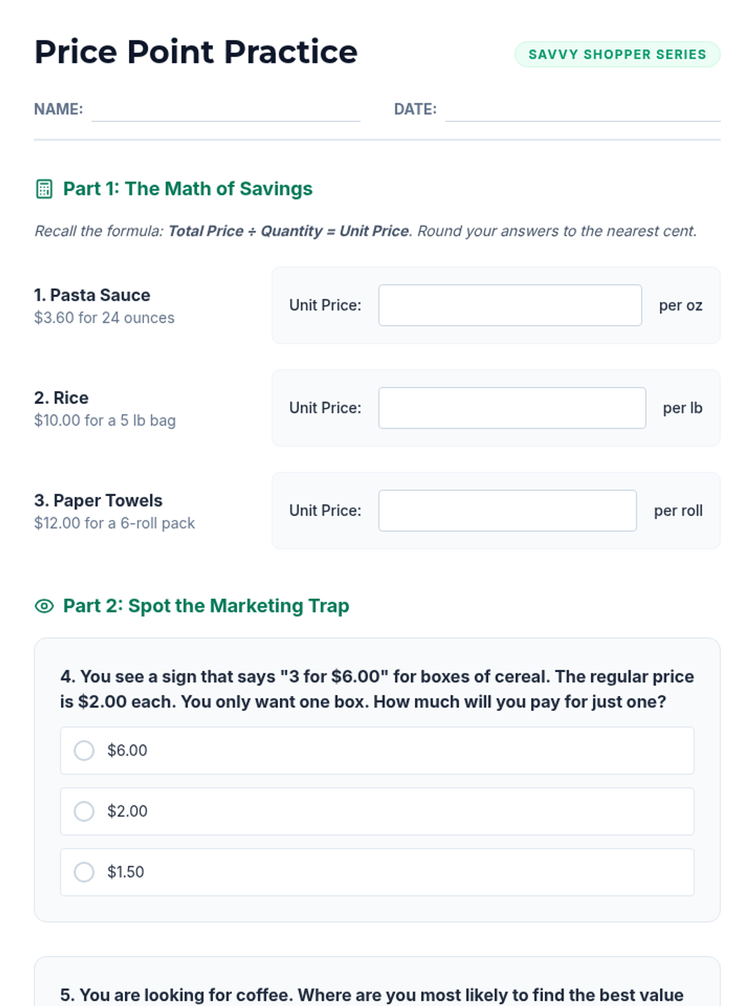Click the question 5 coffee prompt text
754x1006 pixels.
point(371,995)
